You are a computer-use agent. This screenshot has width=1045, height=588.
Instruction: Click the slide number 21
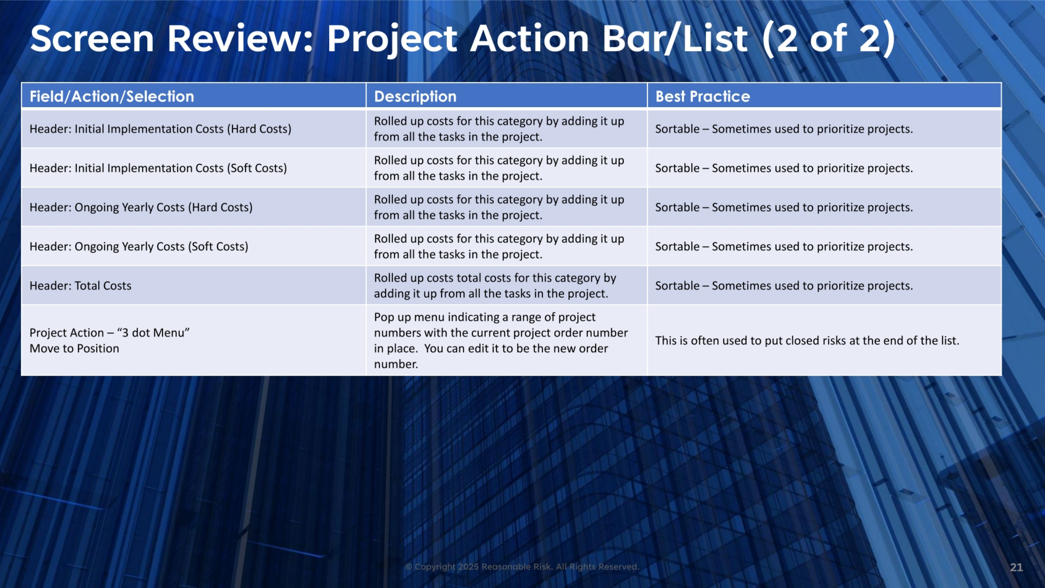1016,567
